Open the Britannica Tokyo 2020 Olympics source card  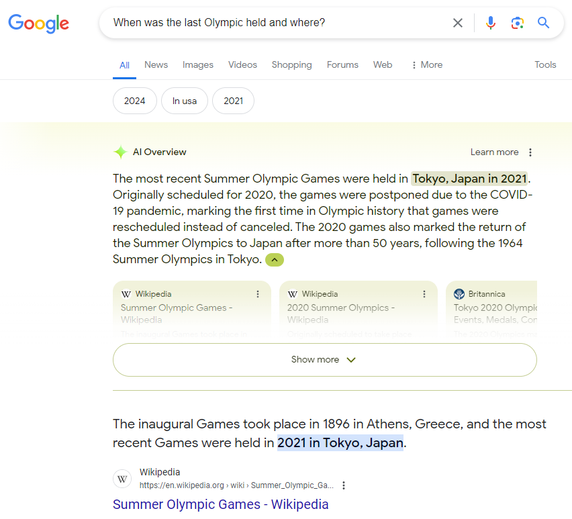coord(491,310)
